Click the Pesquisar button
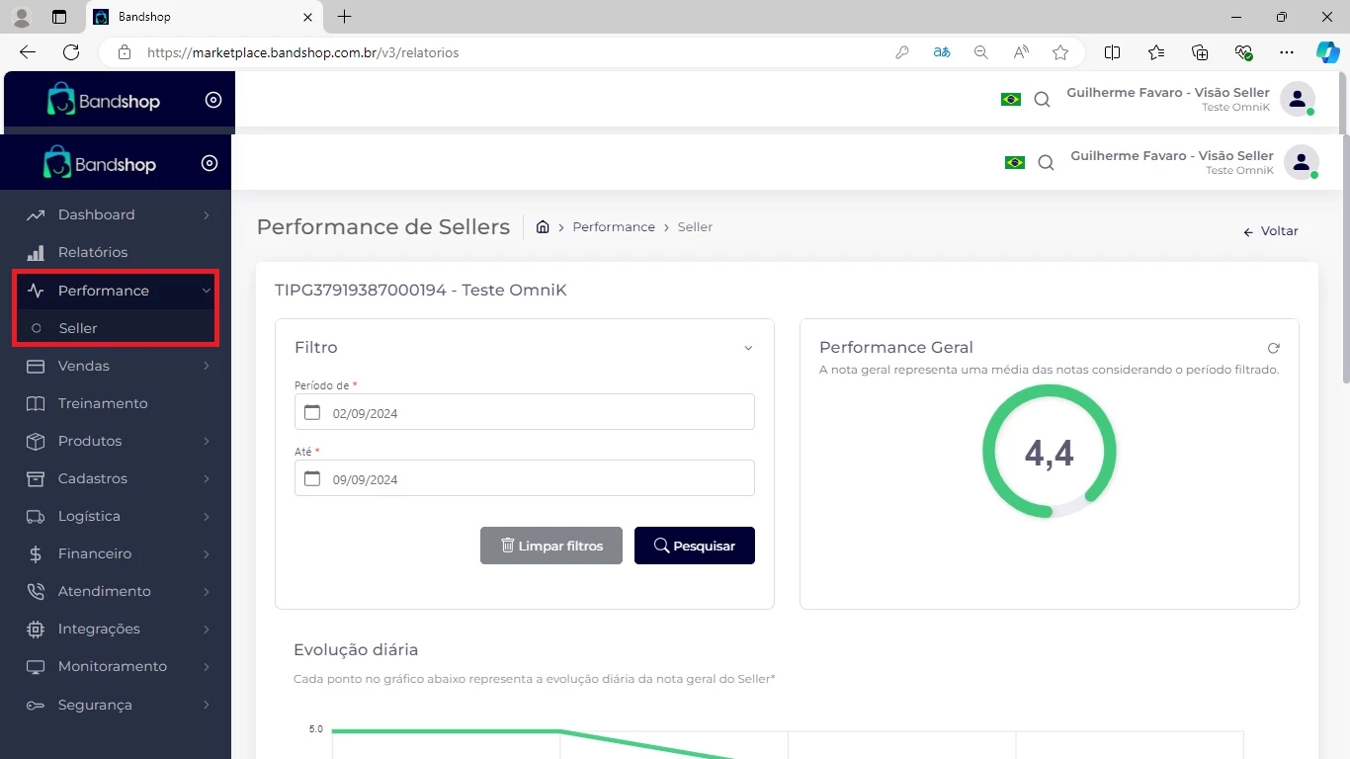Screen dimensions: 1350x759 coord(694,546)
